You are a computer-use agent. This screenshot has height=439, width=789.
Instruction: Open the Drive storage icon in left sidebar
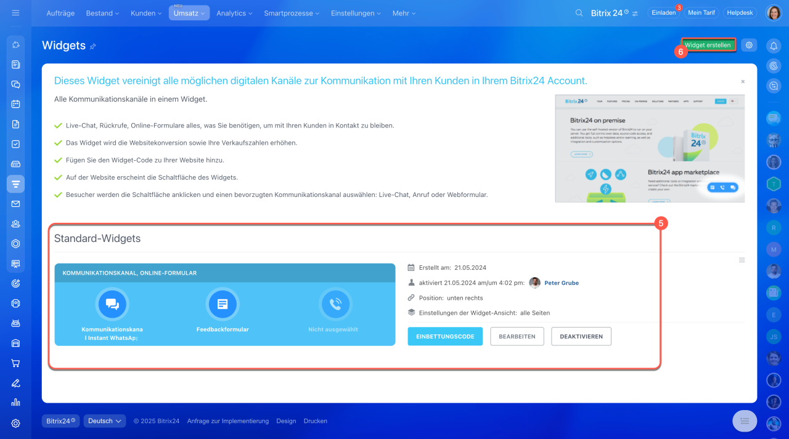click(16, 164)
